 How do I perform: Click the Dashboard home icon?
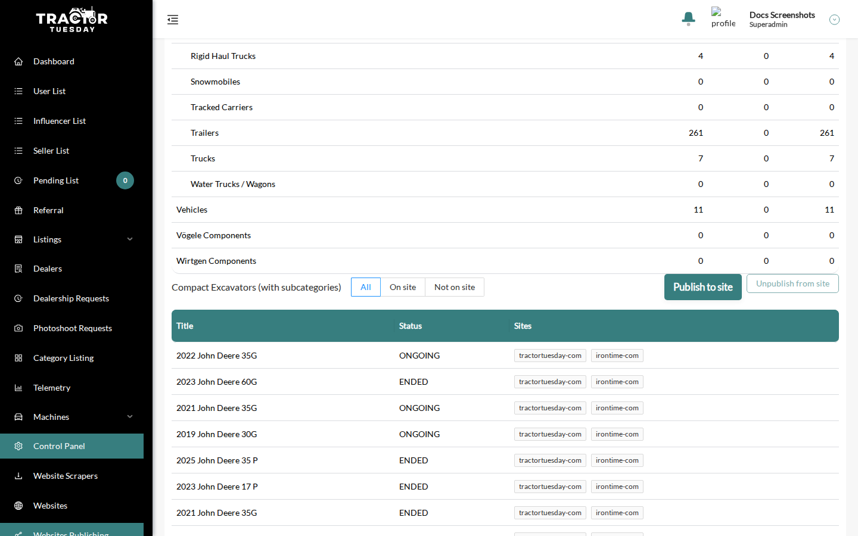pyautogui.click(x=18, y=61)
